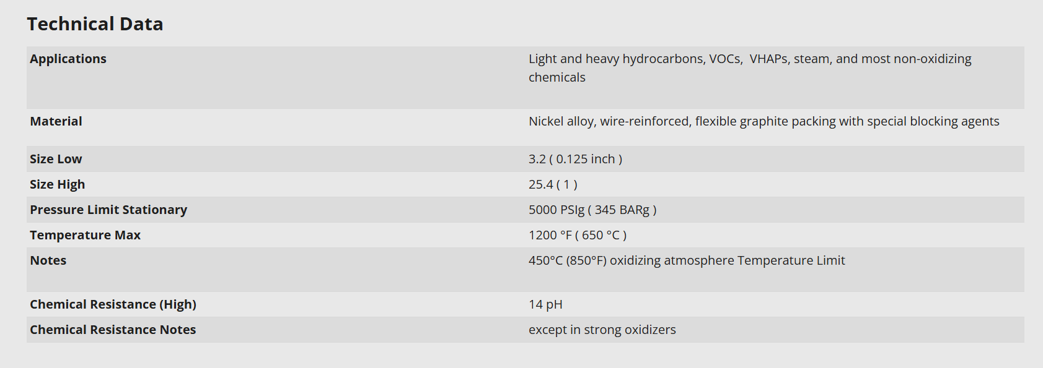
Task: Click the Applications row label
Action: pyautogui.click(x=68, y=59)
